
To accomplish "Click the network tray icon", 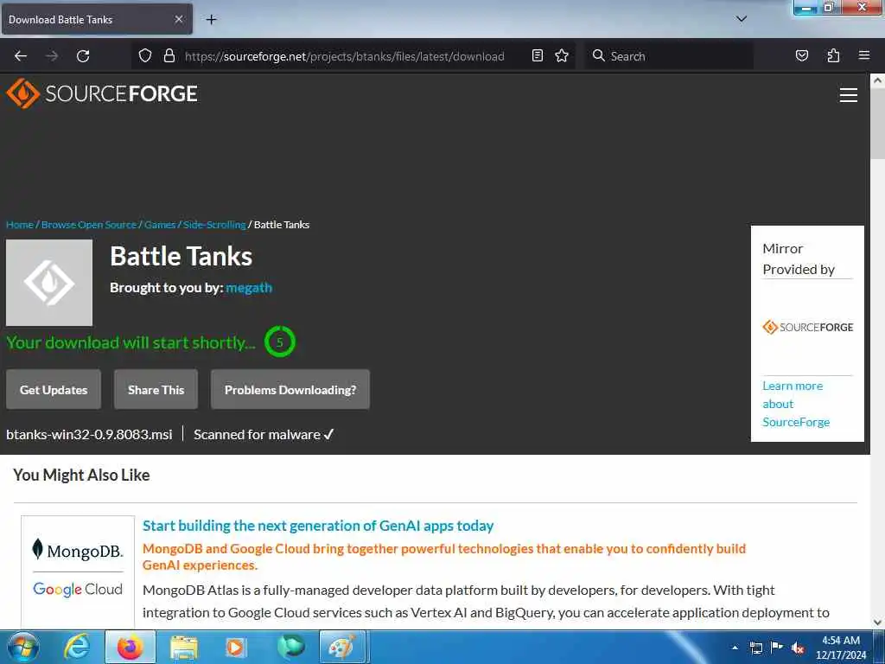I will pyautogui.click(x=756, y=648).
